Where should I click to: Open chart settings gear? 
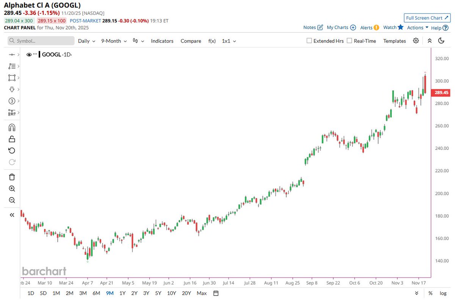(x=416, y=41)
